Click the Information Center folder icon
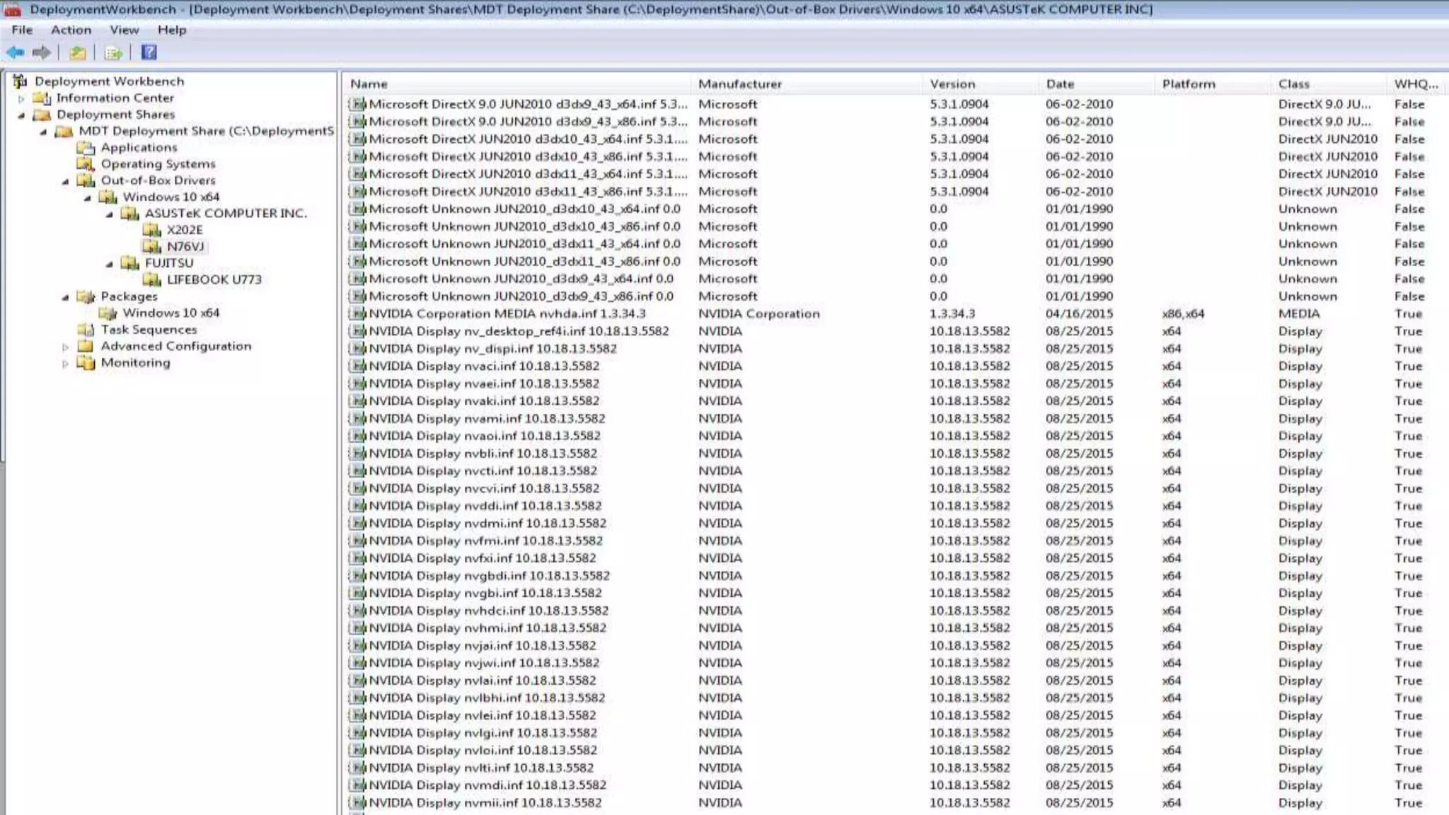Image resolution: width=1449 pixels, height=815 pixels. 42,98
